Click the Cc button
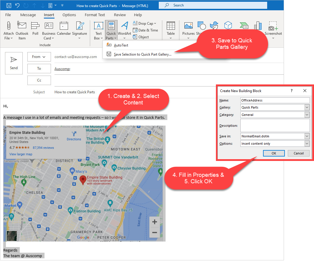Image resolution: width=314 pixels, height=263 pixels. [x=39, y=80]
